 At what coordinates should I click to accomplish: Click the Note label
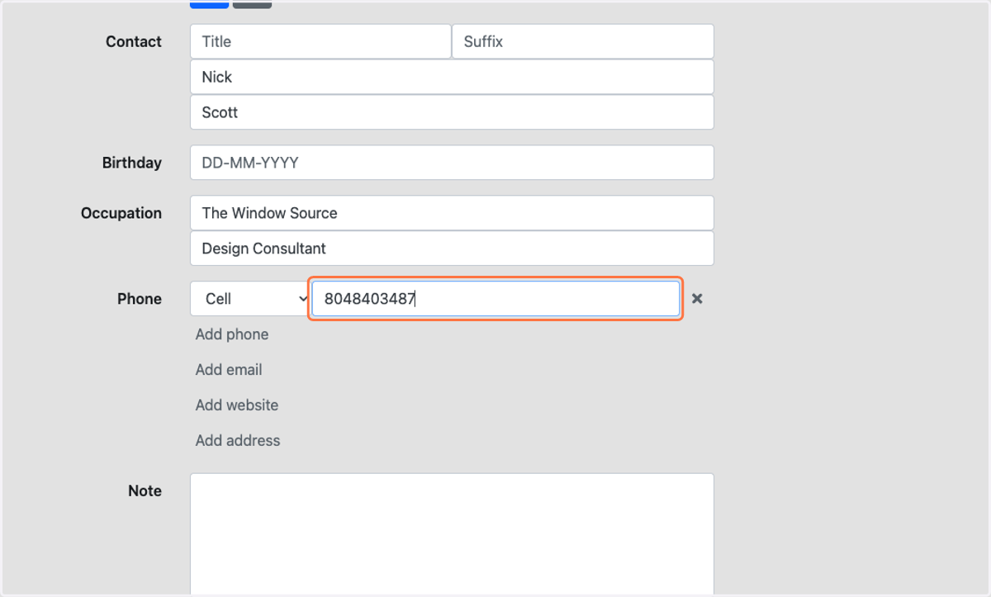145,490
